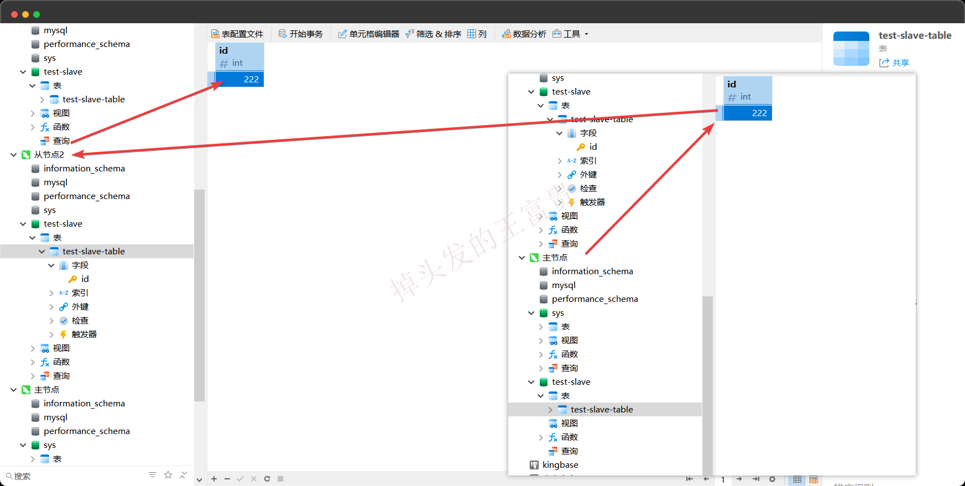Click the left sidebar vertical scrollbar
This screenshot has width=965, height=486.
[x=200, y=295]
